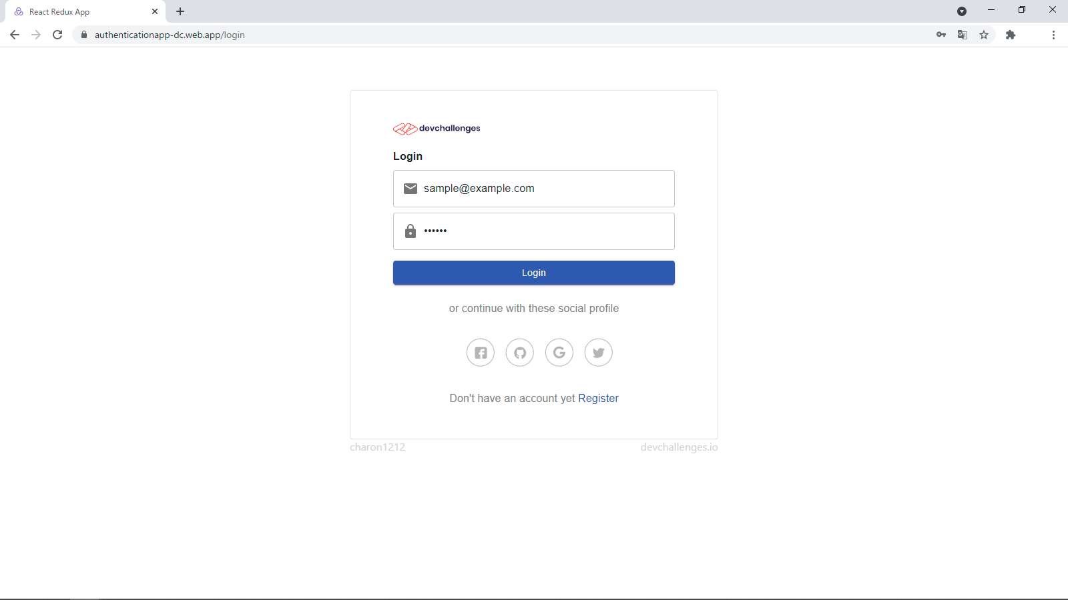Bookmark this page with the star icon

pyautogui.click(x=984, y=34)
